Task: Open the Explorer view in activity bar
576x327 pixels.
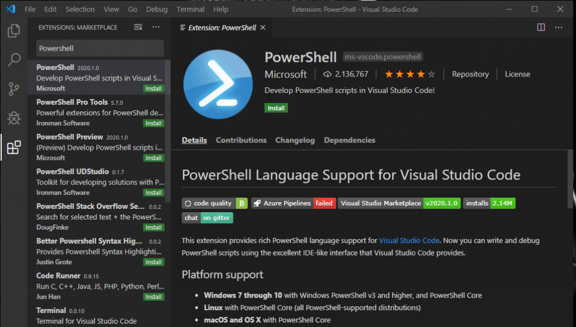Action: [x=13, y=30]
